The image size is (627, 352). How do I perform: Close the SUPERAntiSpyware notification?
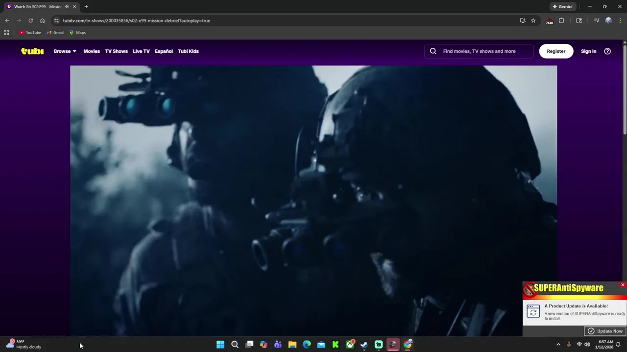[623, 285]
